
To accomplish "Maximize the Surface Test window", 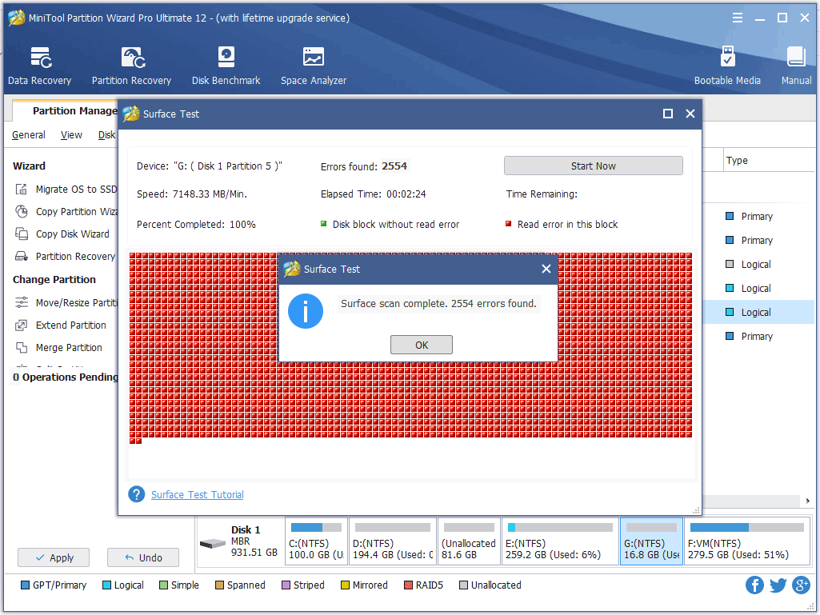I will tap(668, 114).
